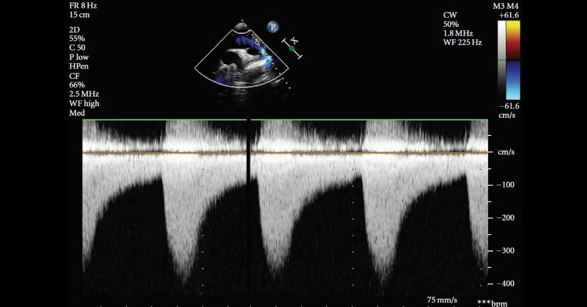Click the '66%' color flow gain value
587x307 pixels.
(77, 85)
